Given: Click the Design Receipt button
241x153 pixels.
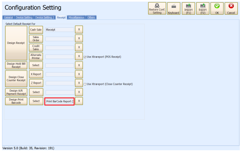Looking at the screenshot, I should (x=16, y=43).
